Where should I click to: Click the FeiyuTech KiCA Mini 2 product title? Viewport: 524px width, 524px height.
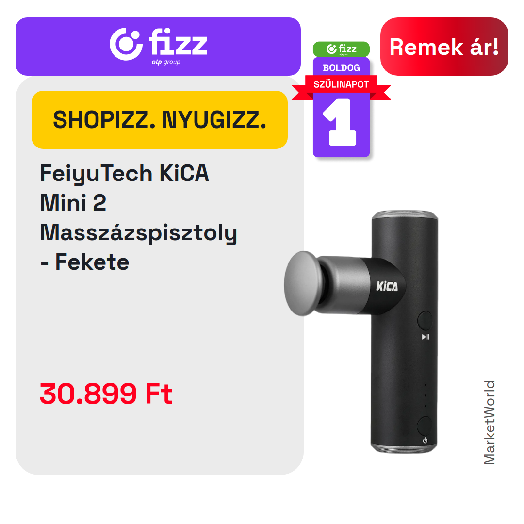pyautogui.click(x=138, y=217)
